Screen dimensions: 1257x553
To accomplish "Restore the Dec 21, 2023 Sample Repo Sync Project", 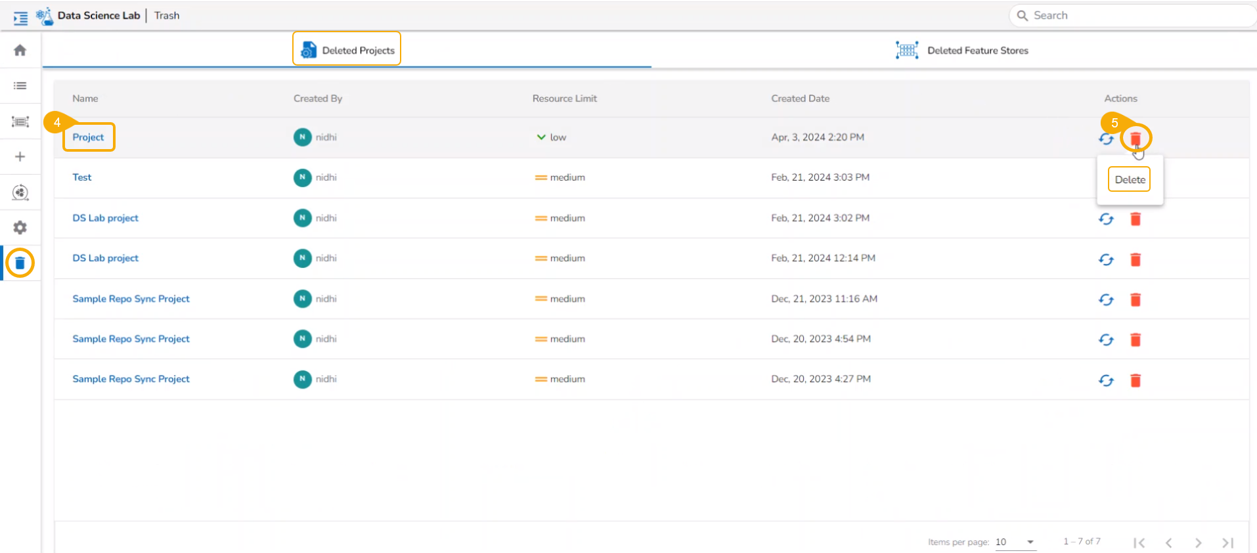I will click(1107, 299).
